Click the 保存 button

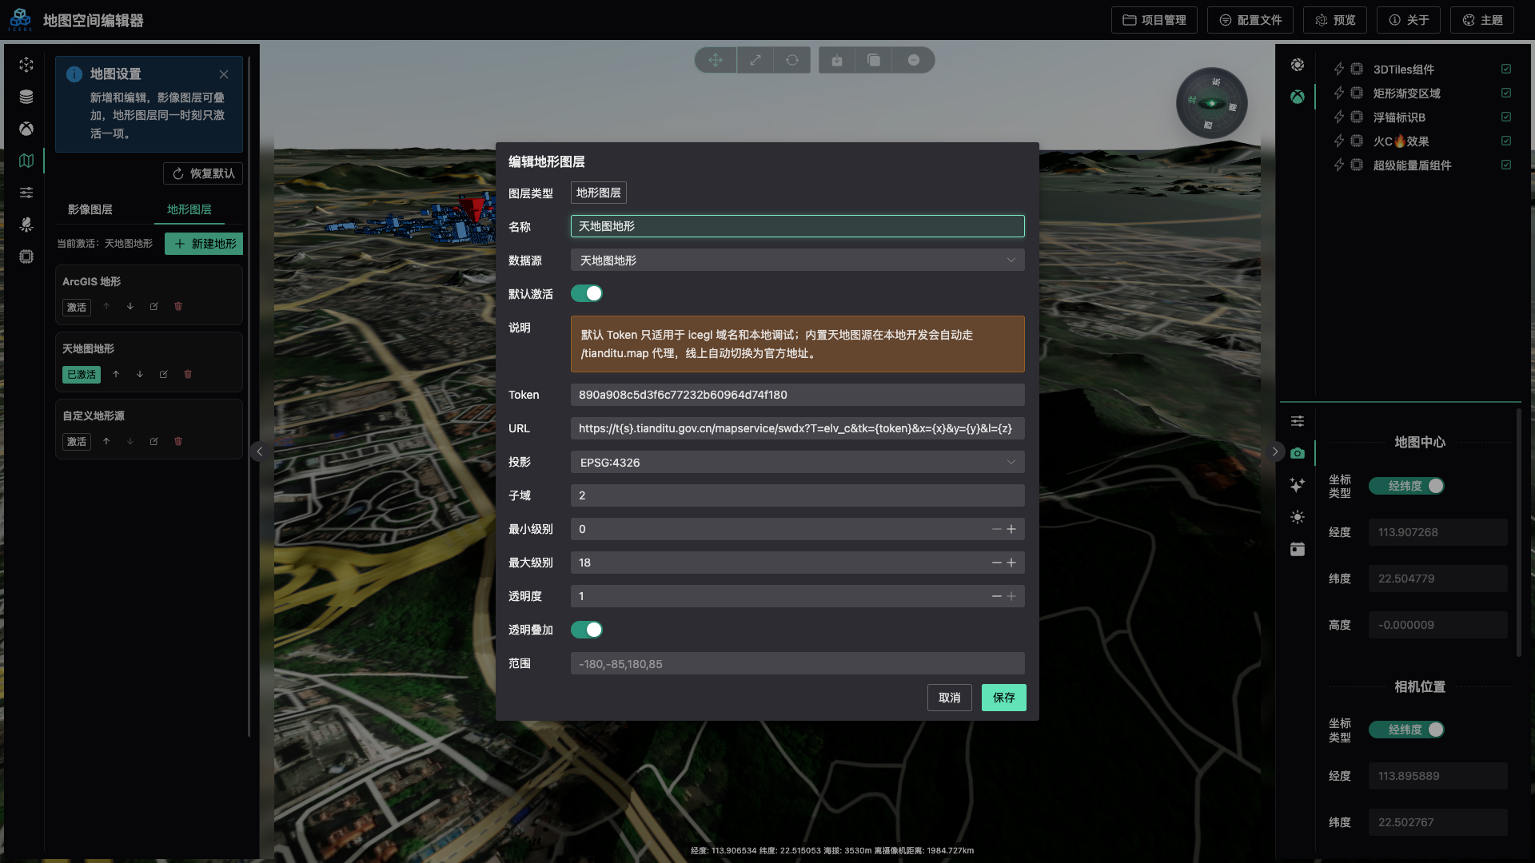pos(1003,698)
